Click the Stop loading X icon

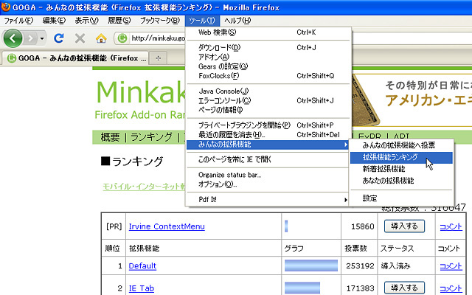pos(80,38)
